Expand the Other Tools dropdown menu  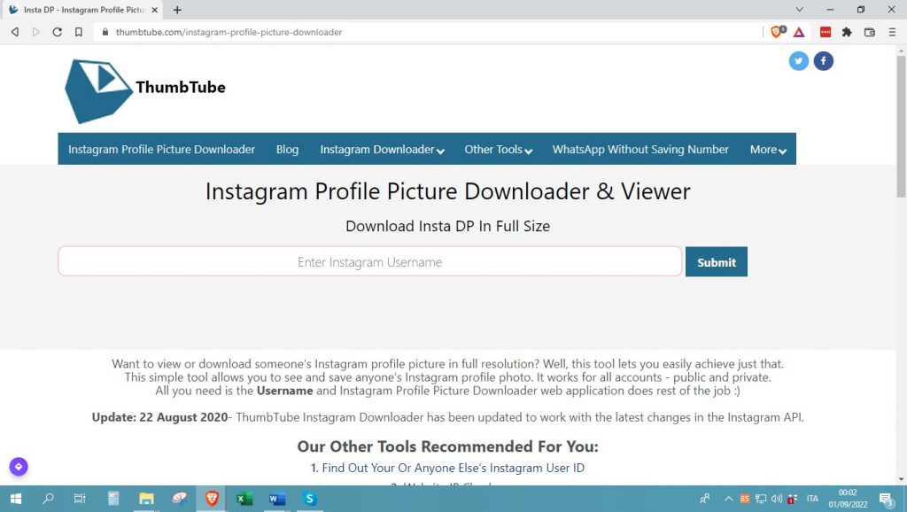point(498,150)
